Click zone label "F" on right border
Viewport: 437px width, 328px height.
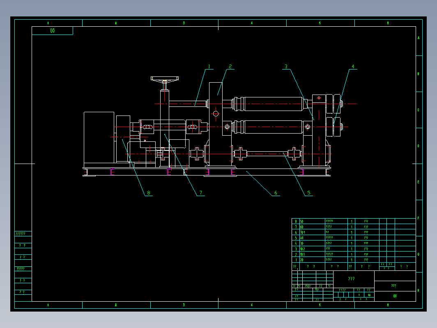point(419,218)
